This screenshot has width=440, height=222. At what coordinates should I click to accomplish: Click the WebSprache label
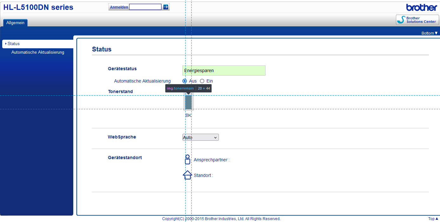pyautogui.click(x=122, y=137)
